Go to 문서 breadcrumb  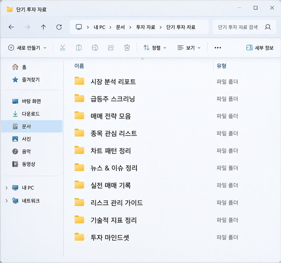point(120,27)
